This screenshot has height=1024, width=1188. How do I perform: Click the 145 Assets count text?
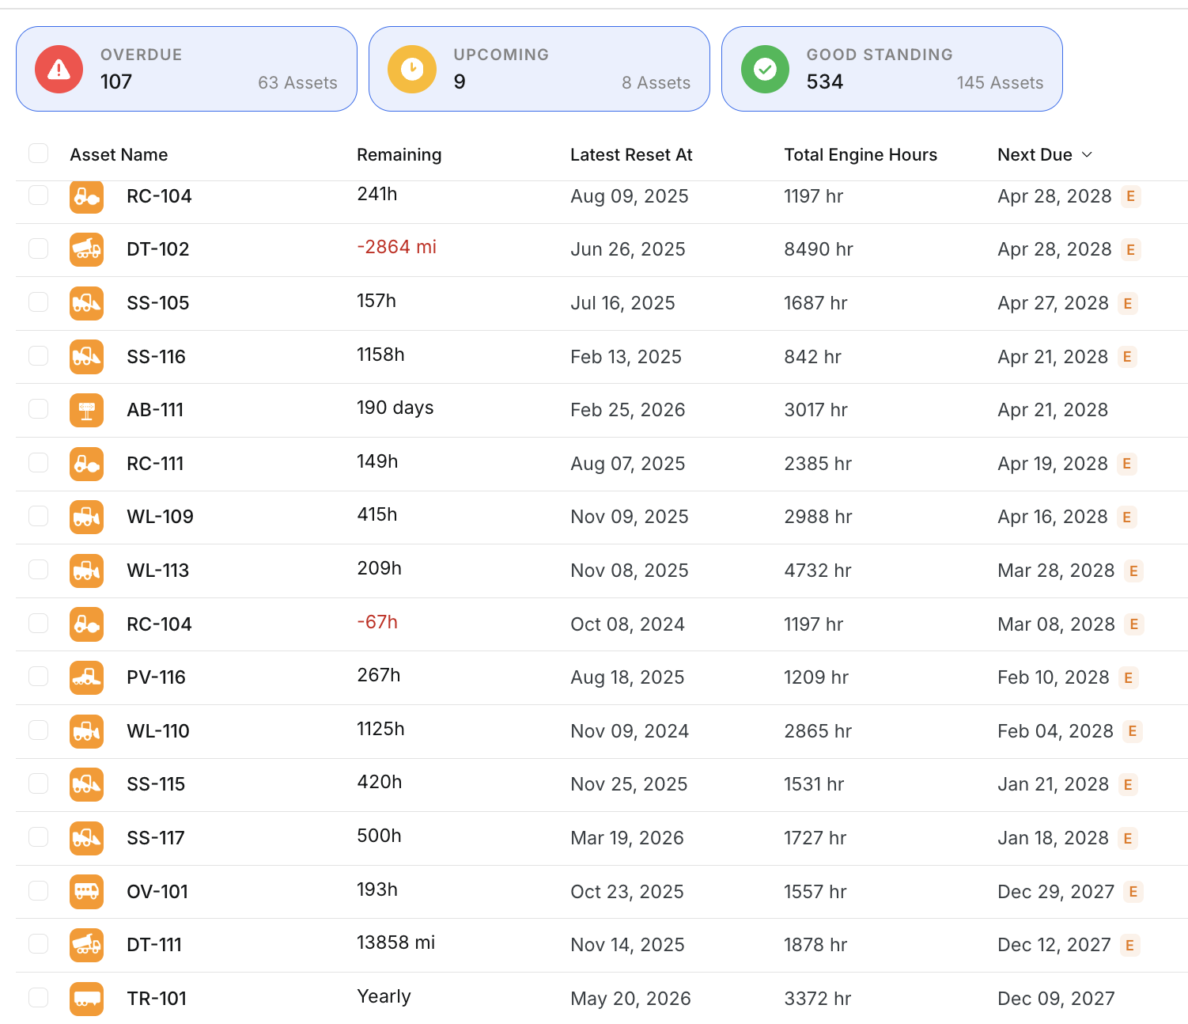pyautogui.click(x=1000, y=83)
